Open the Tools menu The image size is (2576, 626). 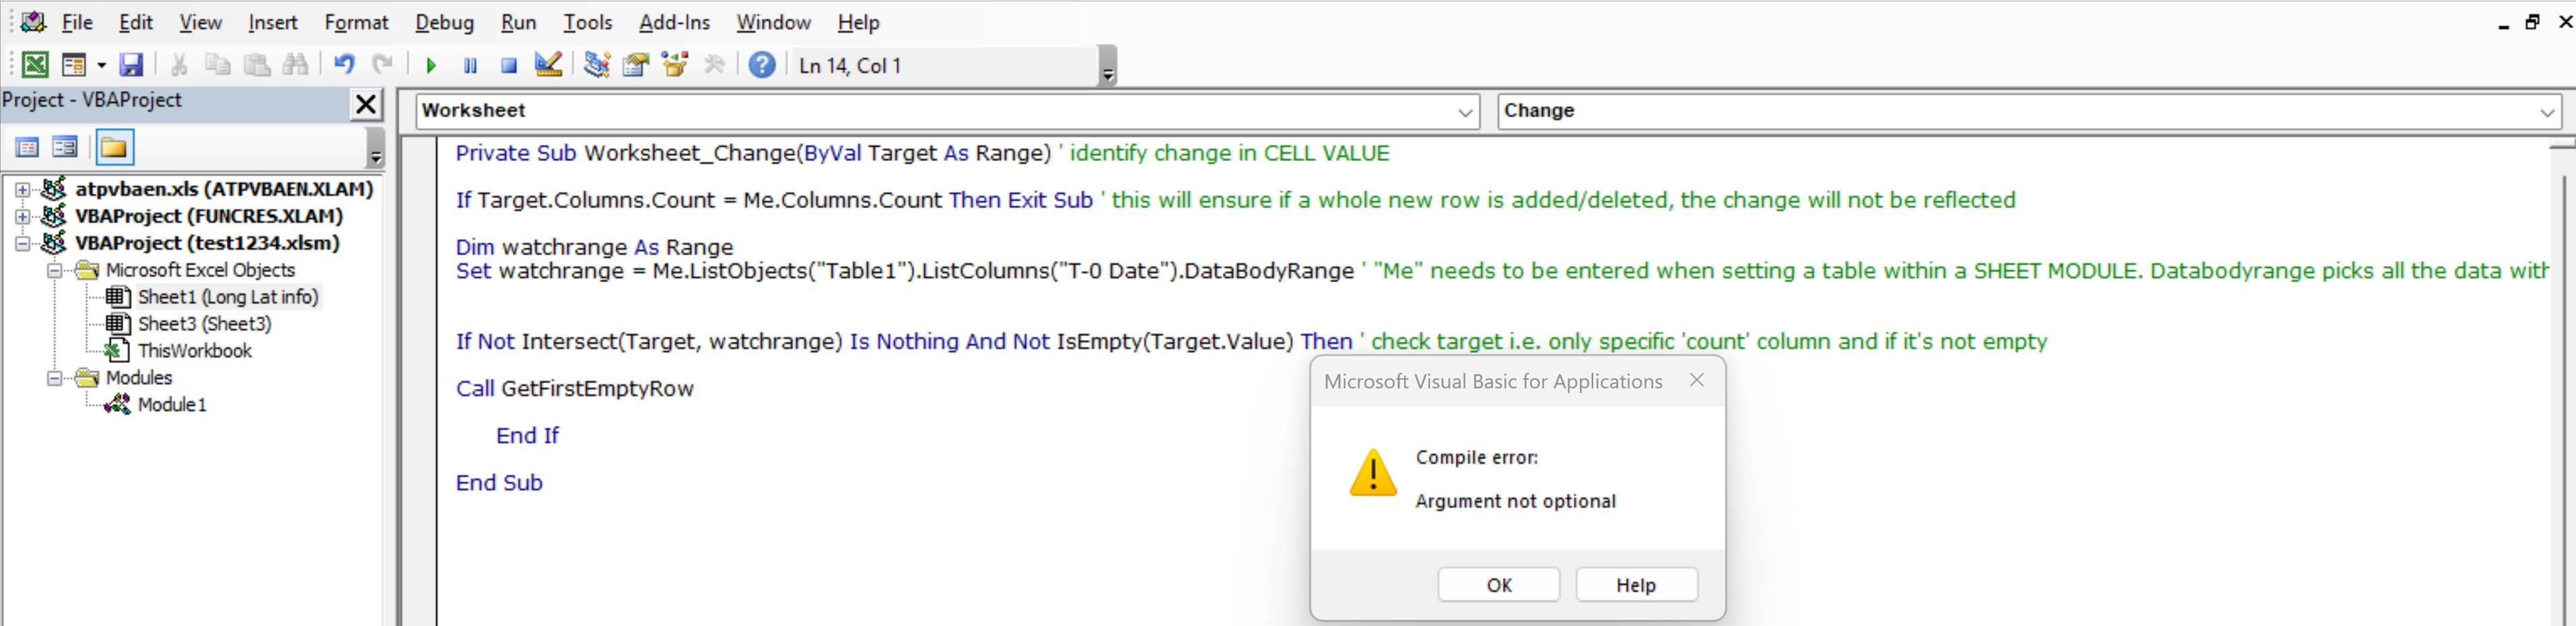(587, 22)
